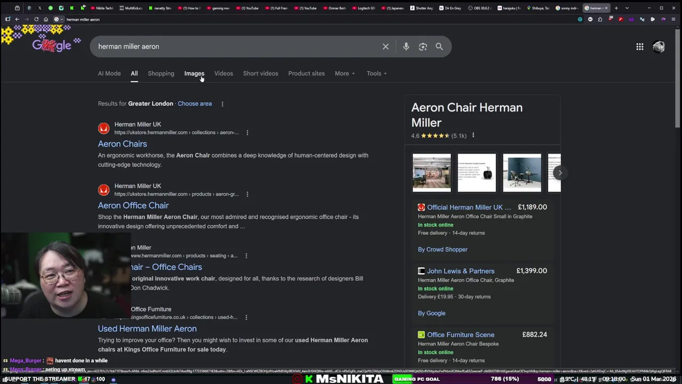
Task: Switch to the sonny mdr Google tab
Action: coord(566,8)
